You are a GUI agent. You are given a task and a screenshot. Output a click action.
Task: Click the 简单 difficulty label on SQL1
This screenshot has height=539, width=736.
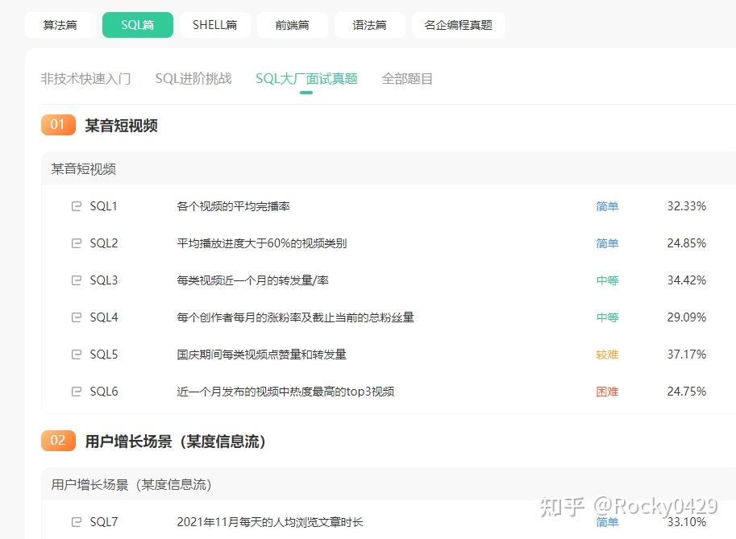[x=606, y=206]
